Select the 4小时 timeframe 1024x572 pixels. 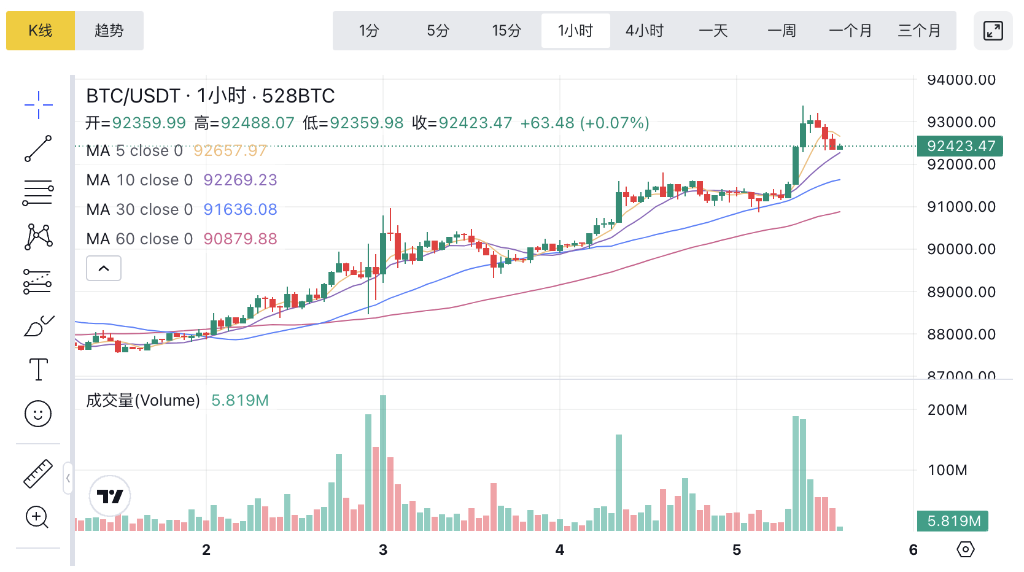[x=645, y=31]
